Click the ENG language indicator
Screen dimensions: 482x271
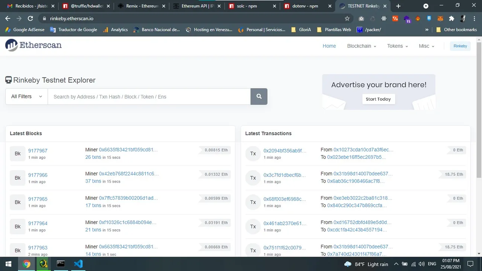tap(432, 264)
